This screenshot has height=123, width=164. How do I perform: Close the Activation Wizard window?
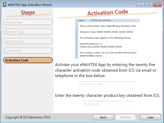coord(157,5)
